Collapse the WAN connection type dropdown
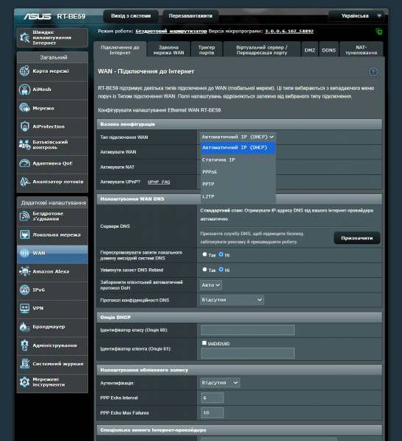The width and height of the screenshot is (402, 441). click(238, 137)
